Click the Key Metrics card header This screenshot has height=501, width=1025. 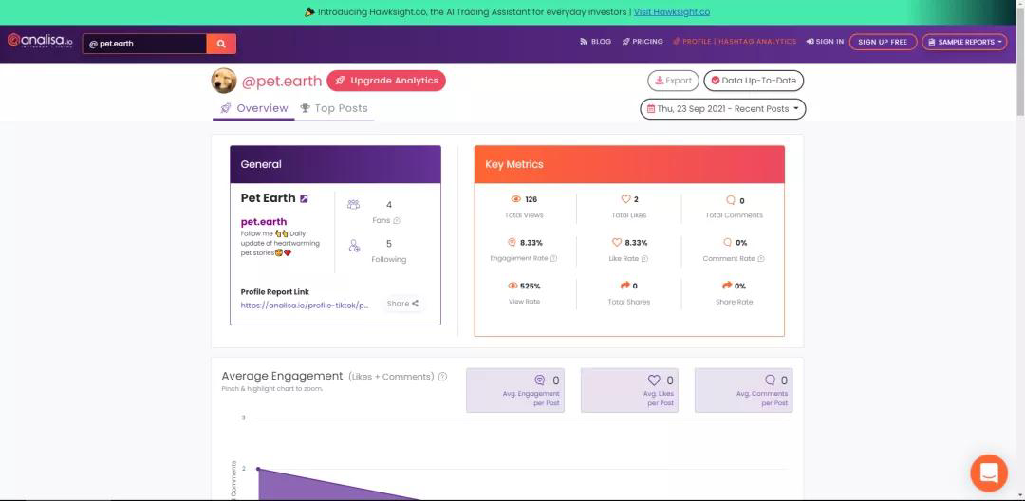pos(629,164)
